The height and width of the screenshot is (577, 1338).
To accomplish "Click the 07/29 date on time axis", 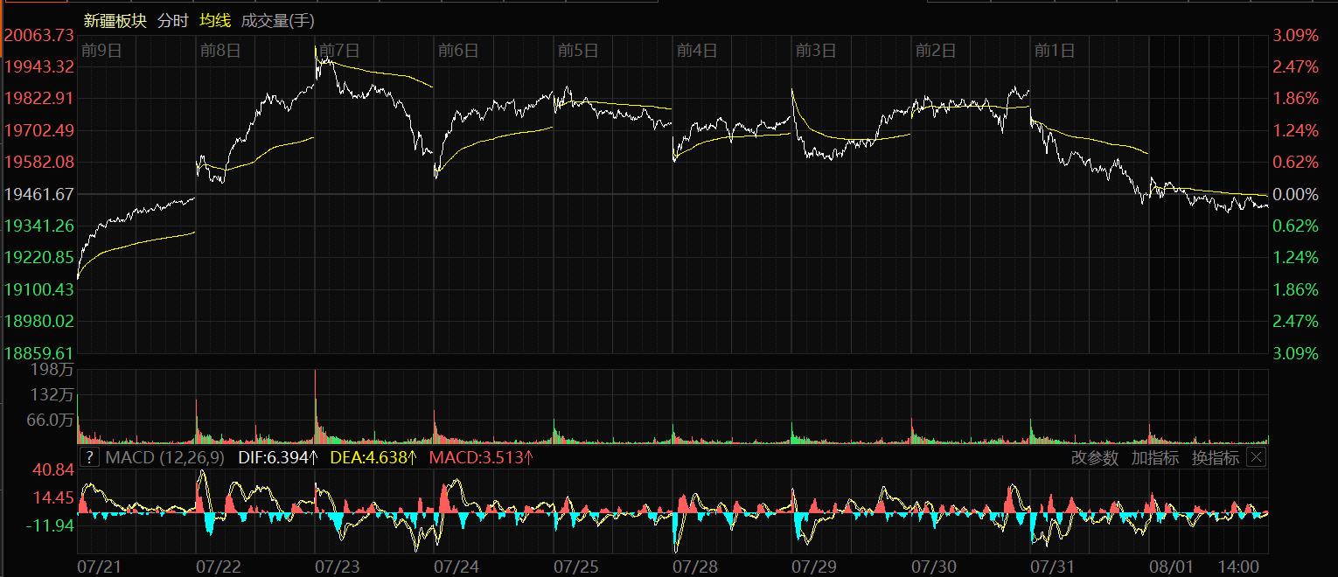I will point(813,567).
